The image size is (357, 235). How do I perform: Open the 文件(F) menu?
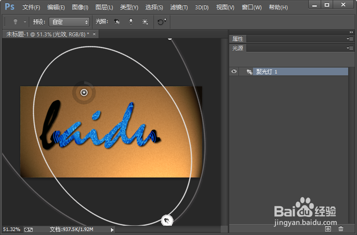31,7
